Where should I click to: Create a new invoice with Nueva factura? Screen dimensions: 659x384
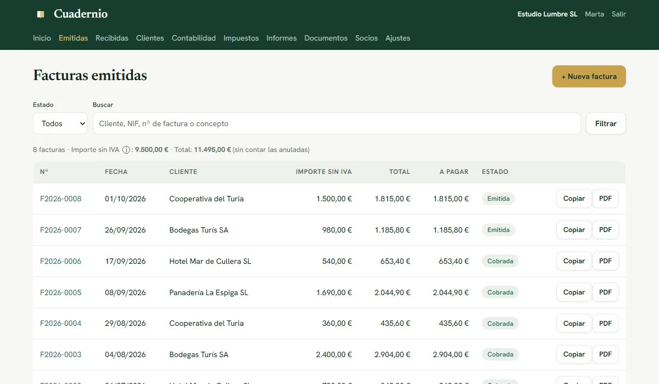pos(589,77)
